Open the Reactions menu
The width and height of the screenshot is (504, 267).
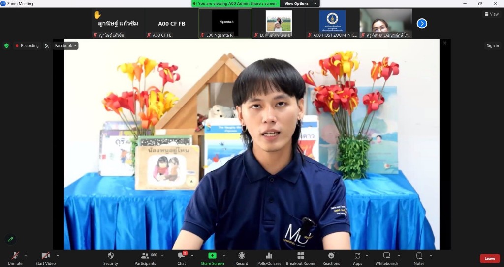[331, 258]
